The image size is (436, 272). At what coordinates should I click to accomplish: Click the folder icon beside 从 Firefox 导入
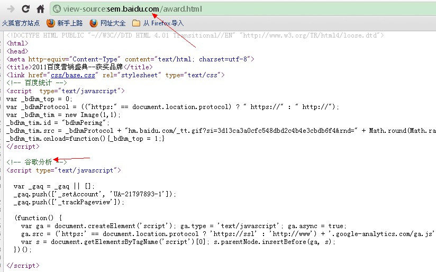tap(137, 23)
